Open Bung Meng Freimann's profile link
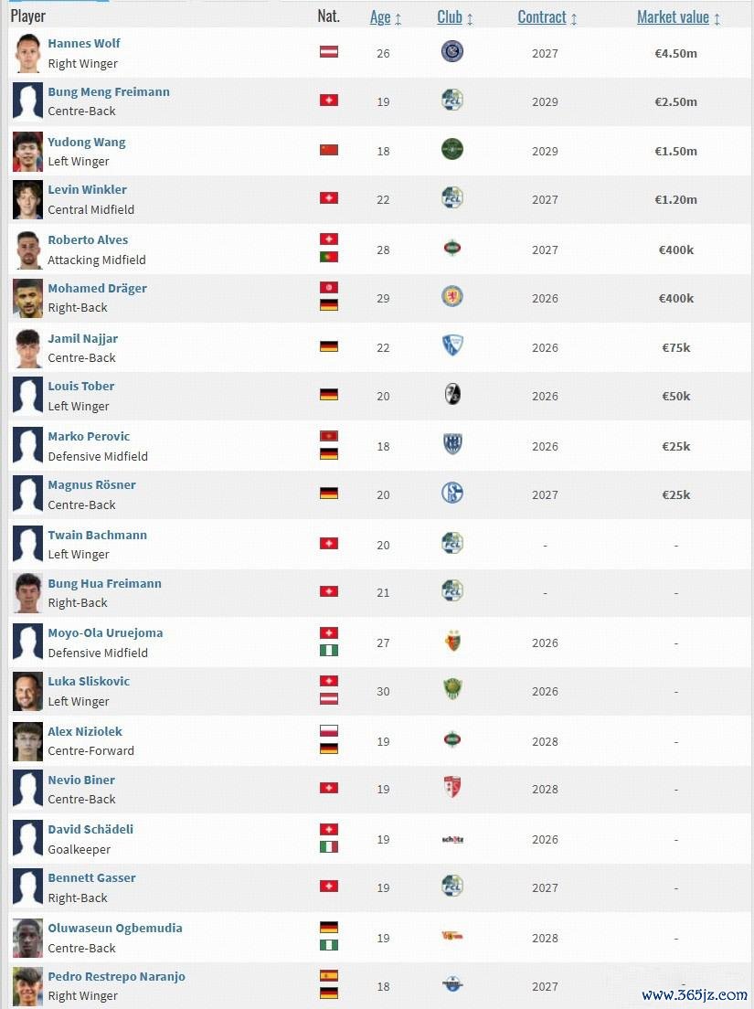 click(109, 92)
